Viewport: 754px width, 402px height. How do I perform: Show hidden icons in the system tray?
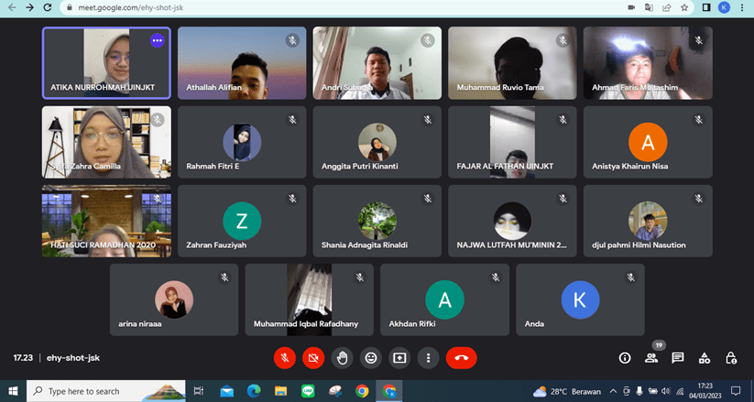click(613, 391)
